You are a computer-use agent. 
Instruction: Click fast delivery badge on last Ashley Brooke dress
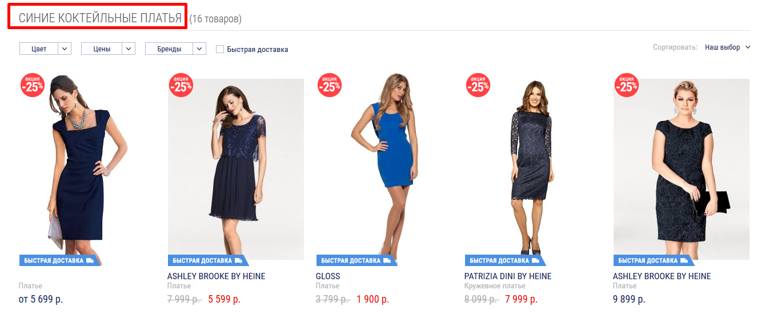tap(654, 260)
